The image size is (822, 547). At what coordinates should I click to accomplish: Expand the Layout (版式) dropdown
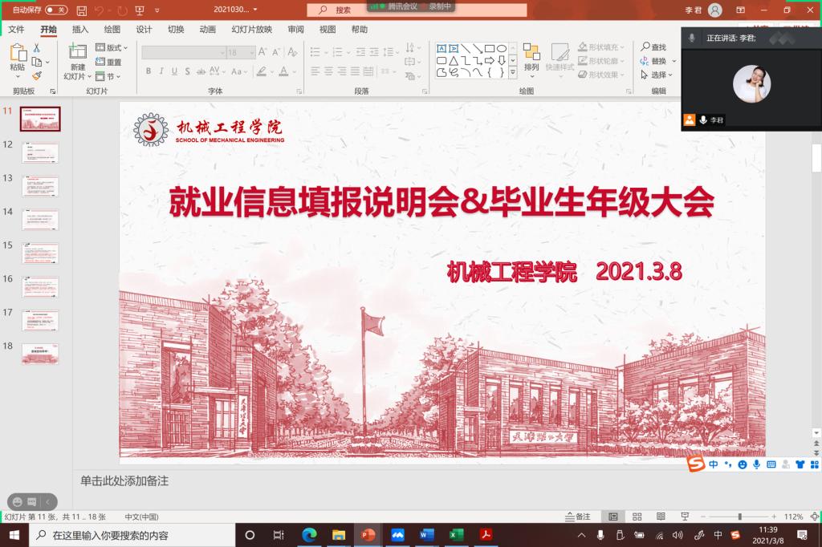[112, 48]
